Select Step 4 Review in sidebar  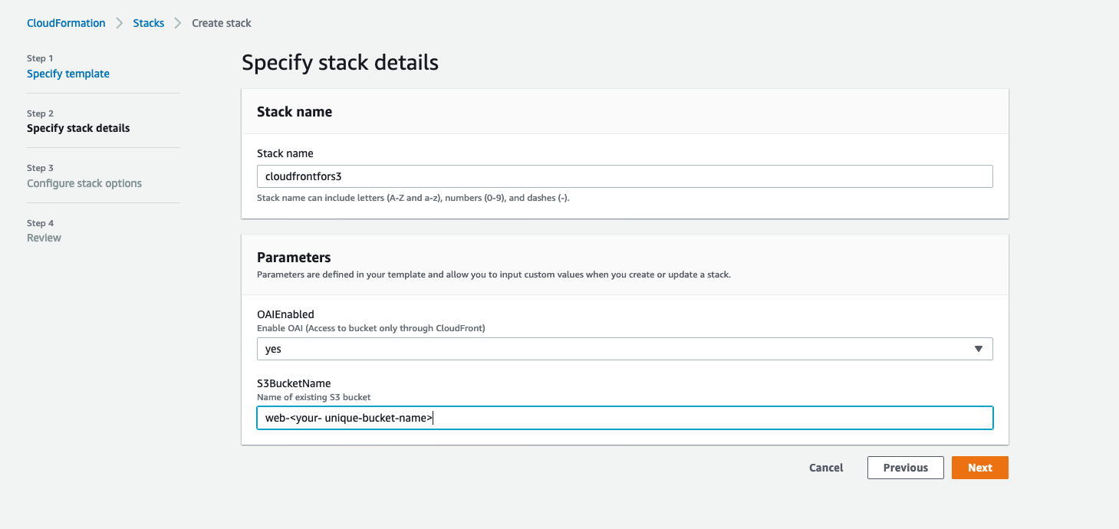(44, 238)
